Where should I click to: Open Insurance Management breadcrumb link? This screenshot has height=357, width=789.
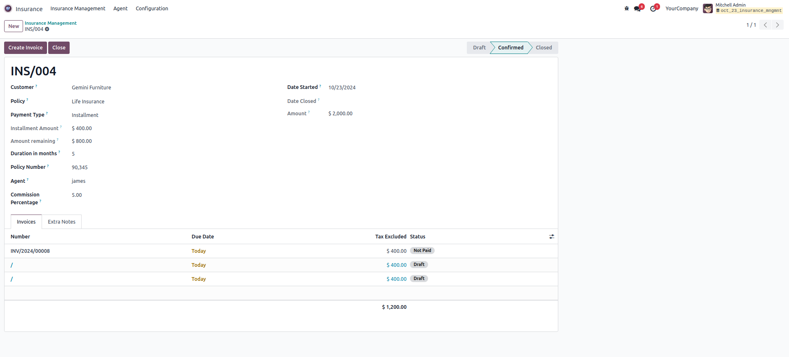coord(51,23)
